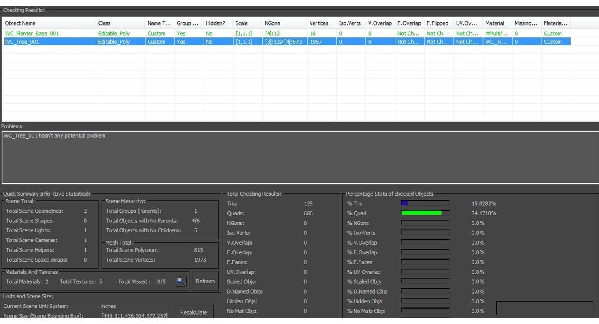Click the F.Overlap column header

409,23
